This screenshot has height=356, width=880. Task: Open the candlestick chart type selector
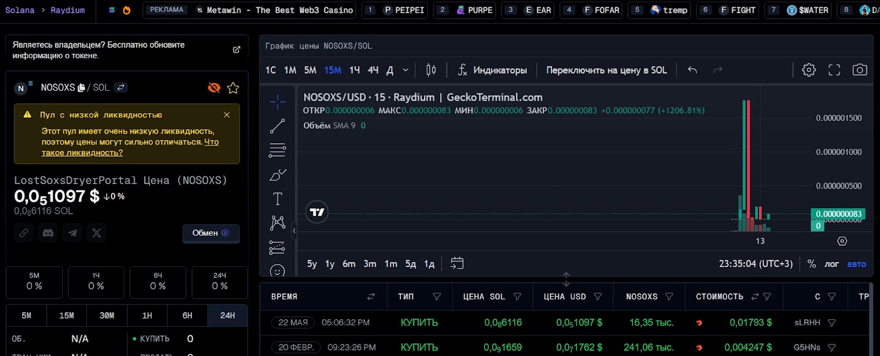[x=431, y=70]
